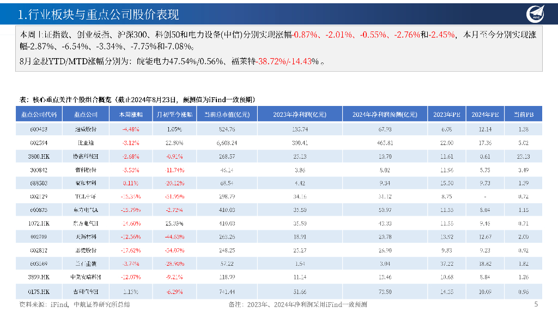Image resolution: width=558 pixels, height=313 pixels.
Task: Select stock code '1072.HK'
Action: click(x=39, y=223)
